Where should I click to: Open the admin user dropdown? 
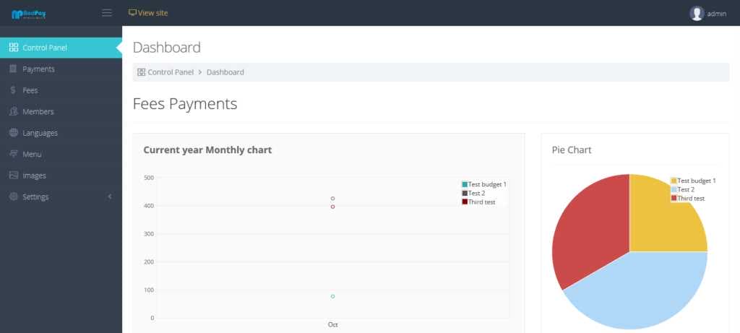(708, 13)
